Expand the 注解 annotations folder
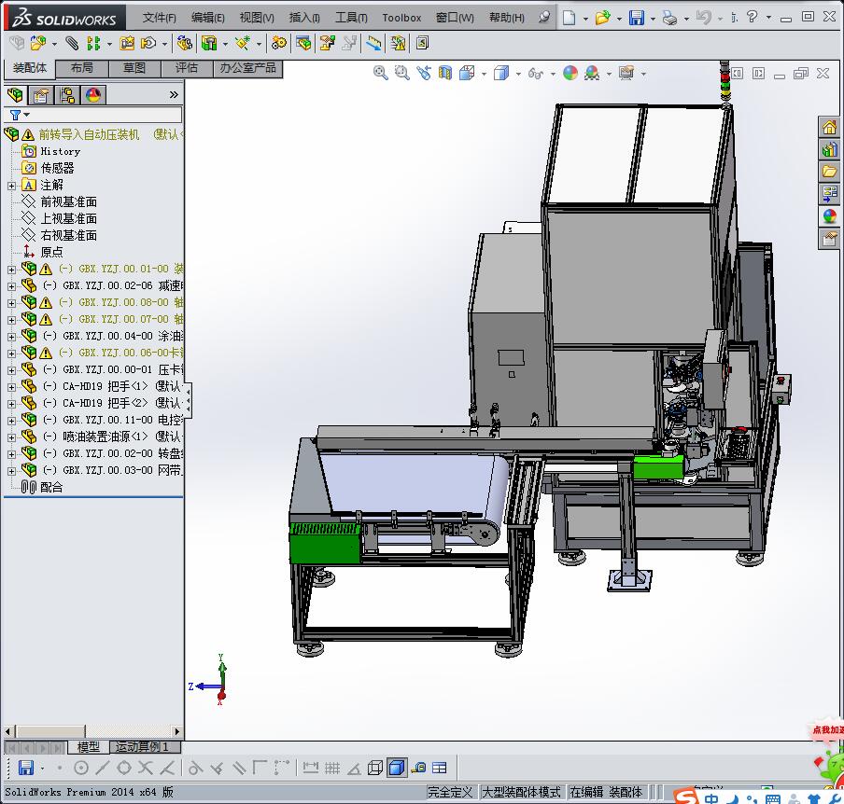844x804 pixels. tap(11, 186)
